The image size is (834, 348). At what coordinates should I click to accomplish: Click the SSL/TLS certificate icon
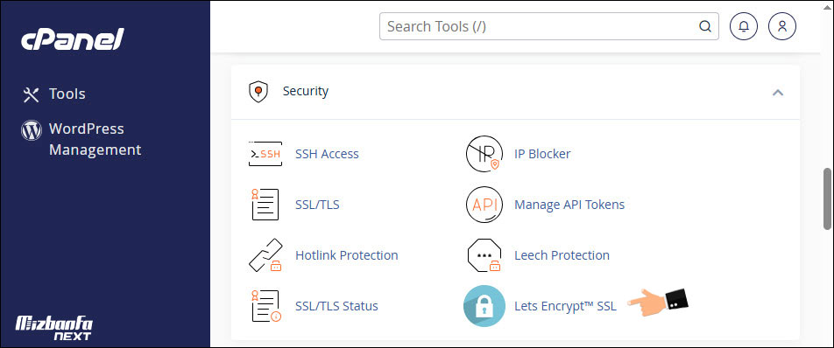coord(265,205)
